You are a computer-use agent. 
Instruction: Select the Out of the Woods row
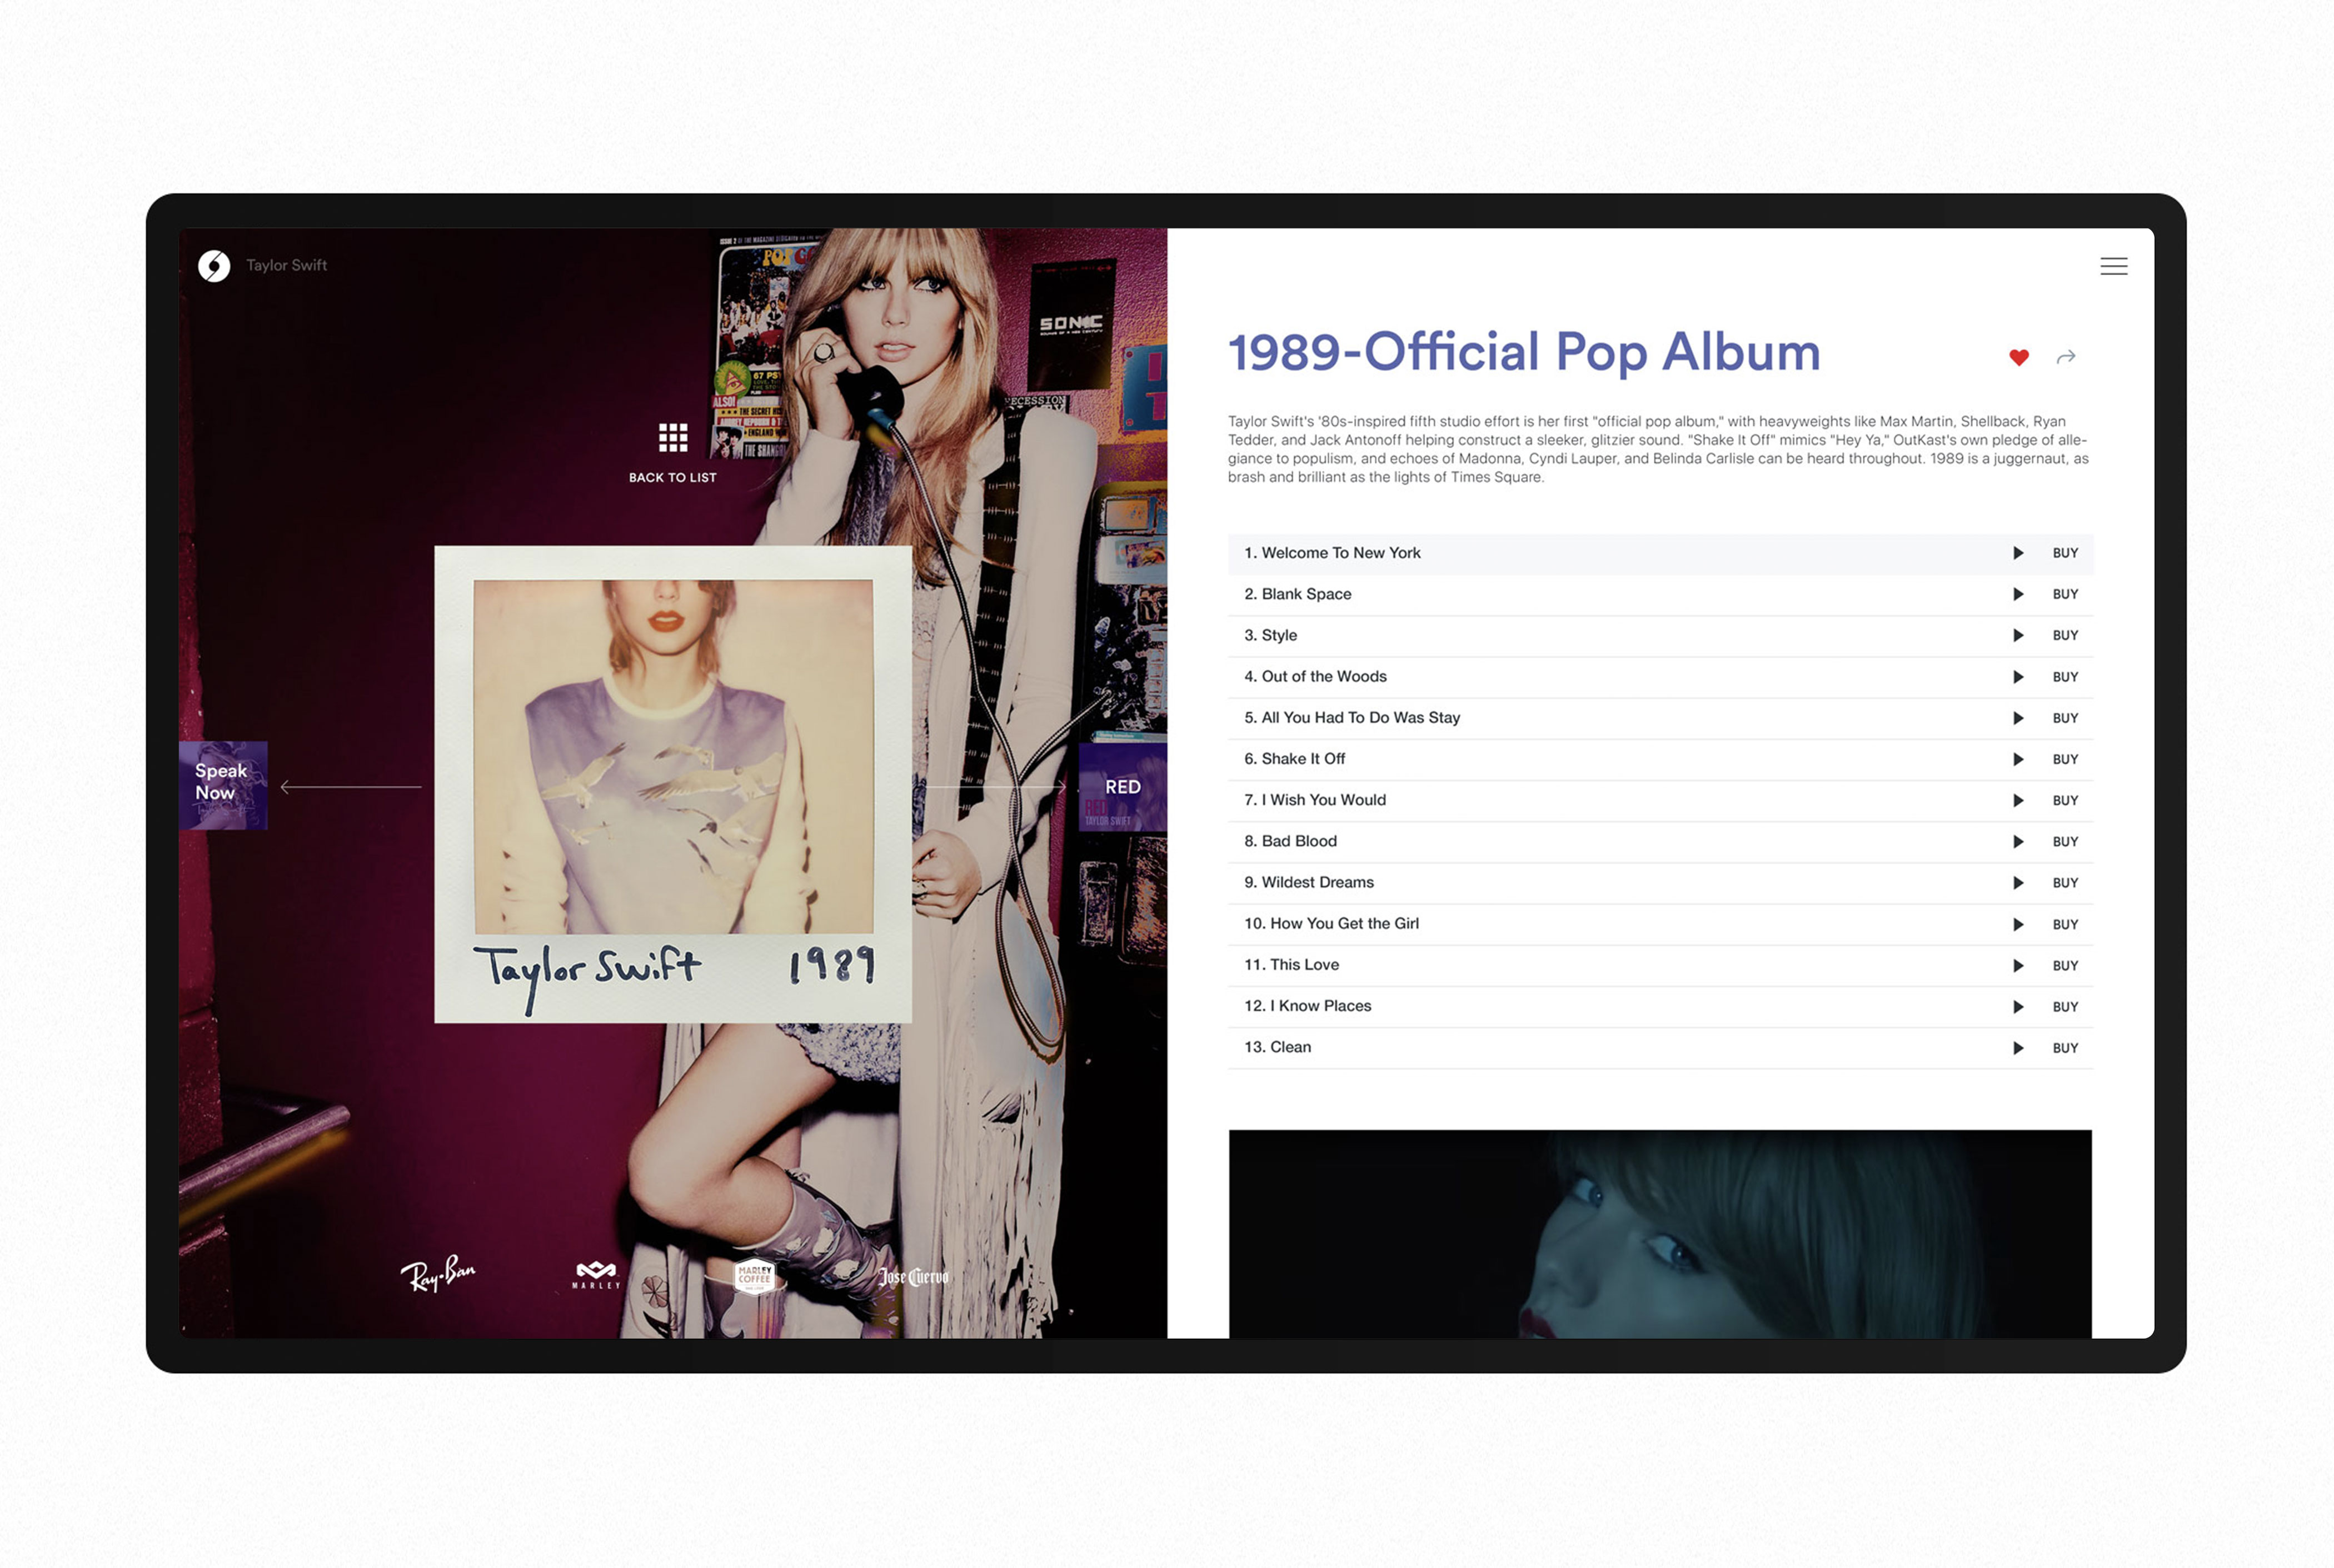1660,677
